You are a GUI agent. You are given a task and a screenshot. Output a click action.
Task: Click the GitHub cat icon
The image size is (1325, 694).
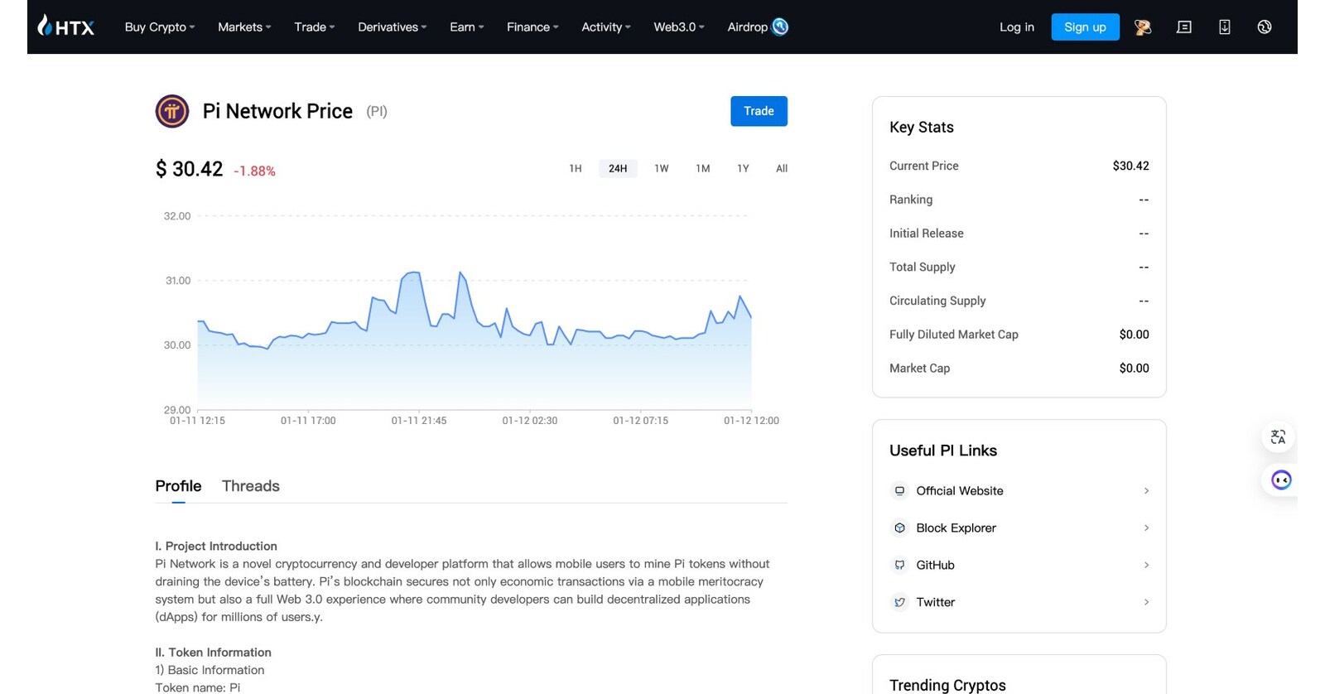899,565
